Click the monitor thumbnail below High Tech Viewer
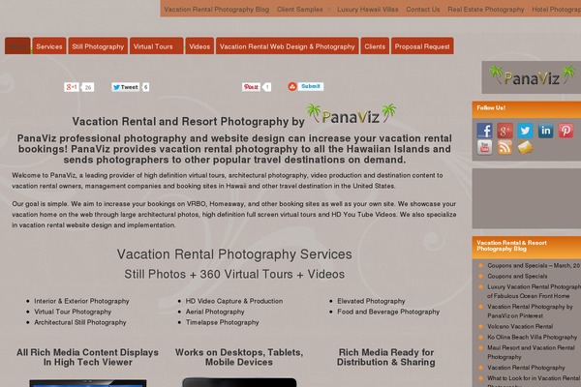The width and height of the screenshot is (581, 387). click(x=88, y=383)
